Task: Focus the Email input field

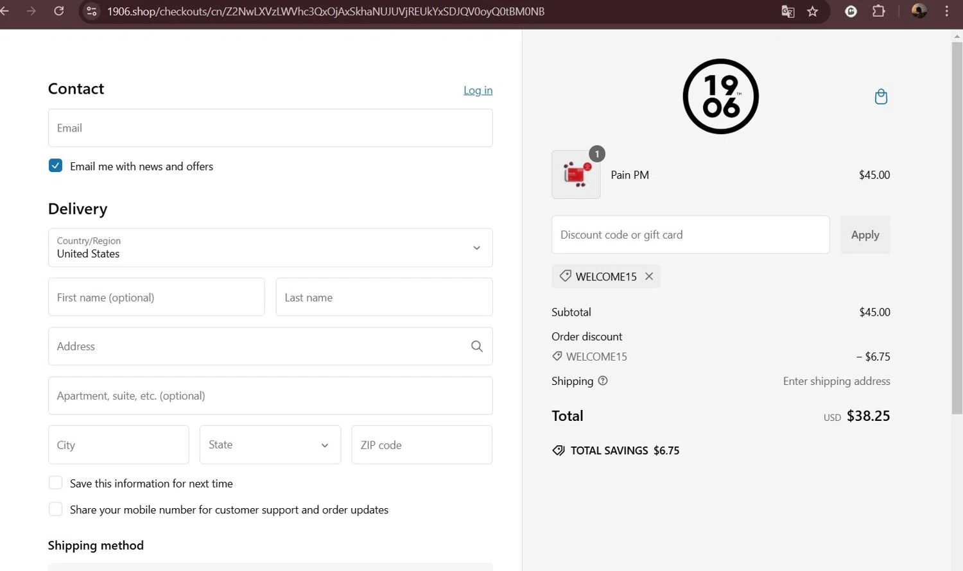Action: [x=270, y=128]
